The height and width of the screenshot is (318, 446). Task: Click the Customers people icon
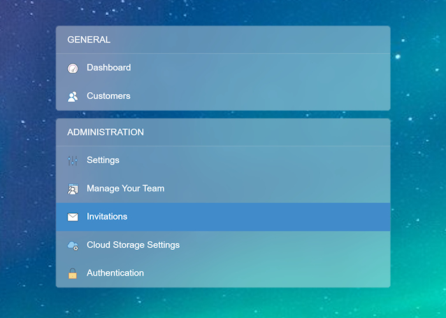(x=73, y=97)
